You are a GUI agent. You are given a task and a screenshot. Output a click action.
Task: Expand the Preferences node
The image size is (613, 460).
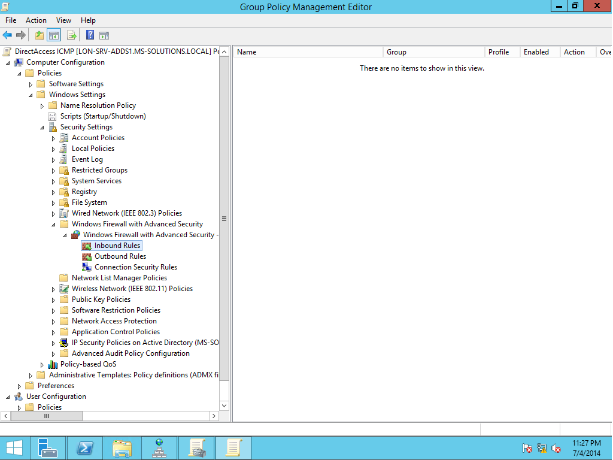[x=19, y=386]
